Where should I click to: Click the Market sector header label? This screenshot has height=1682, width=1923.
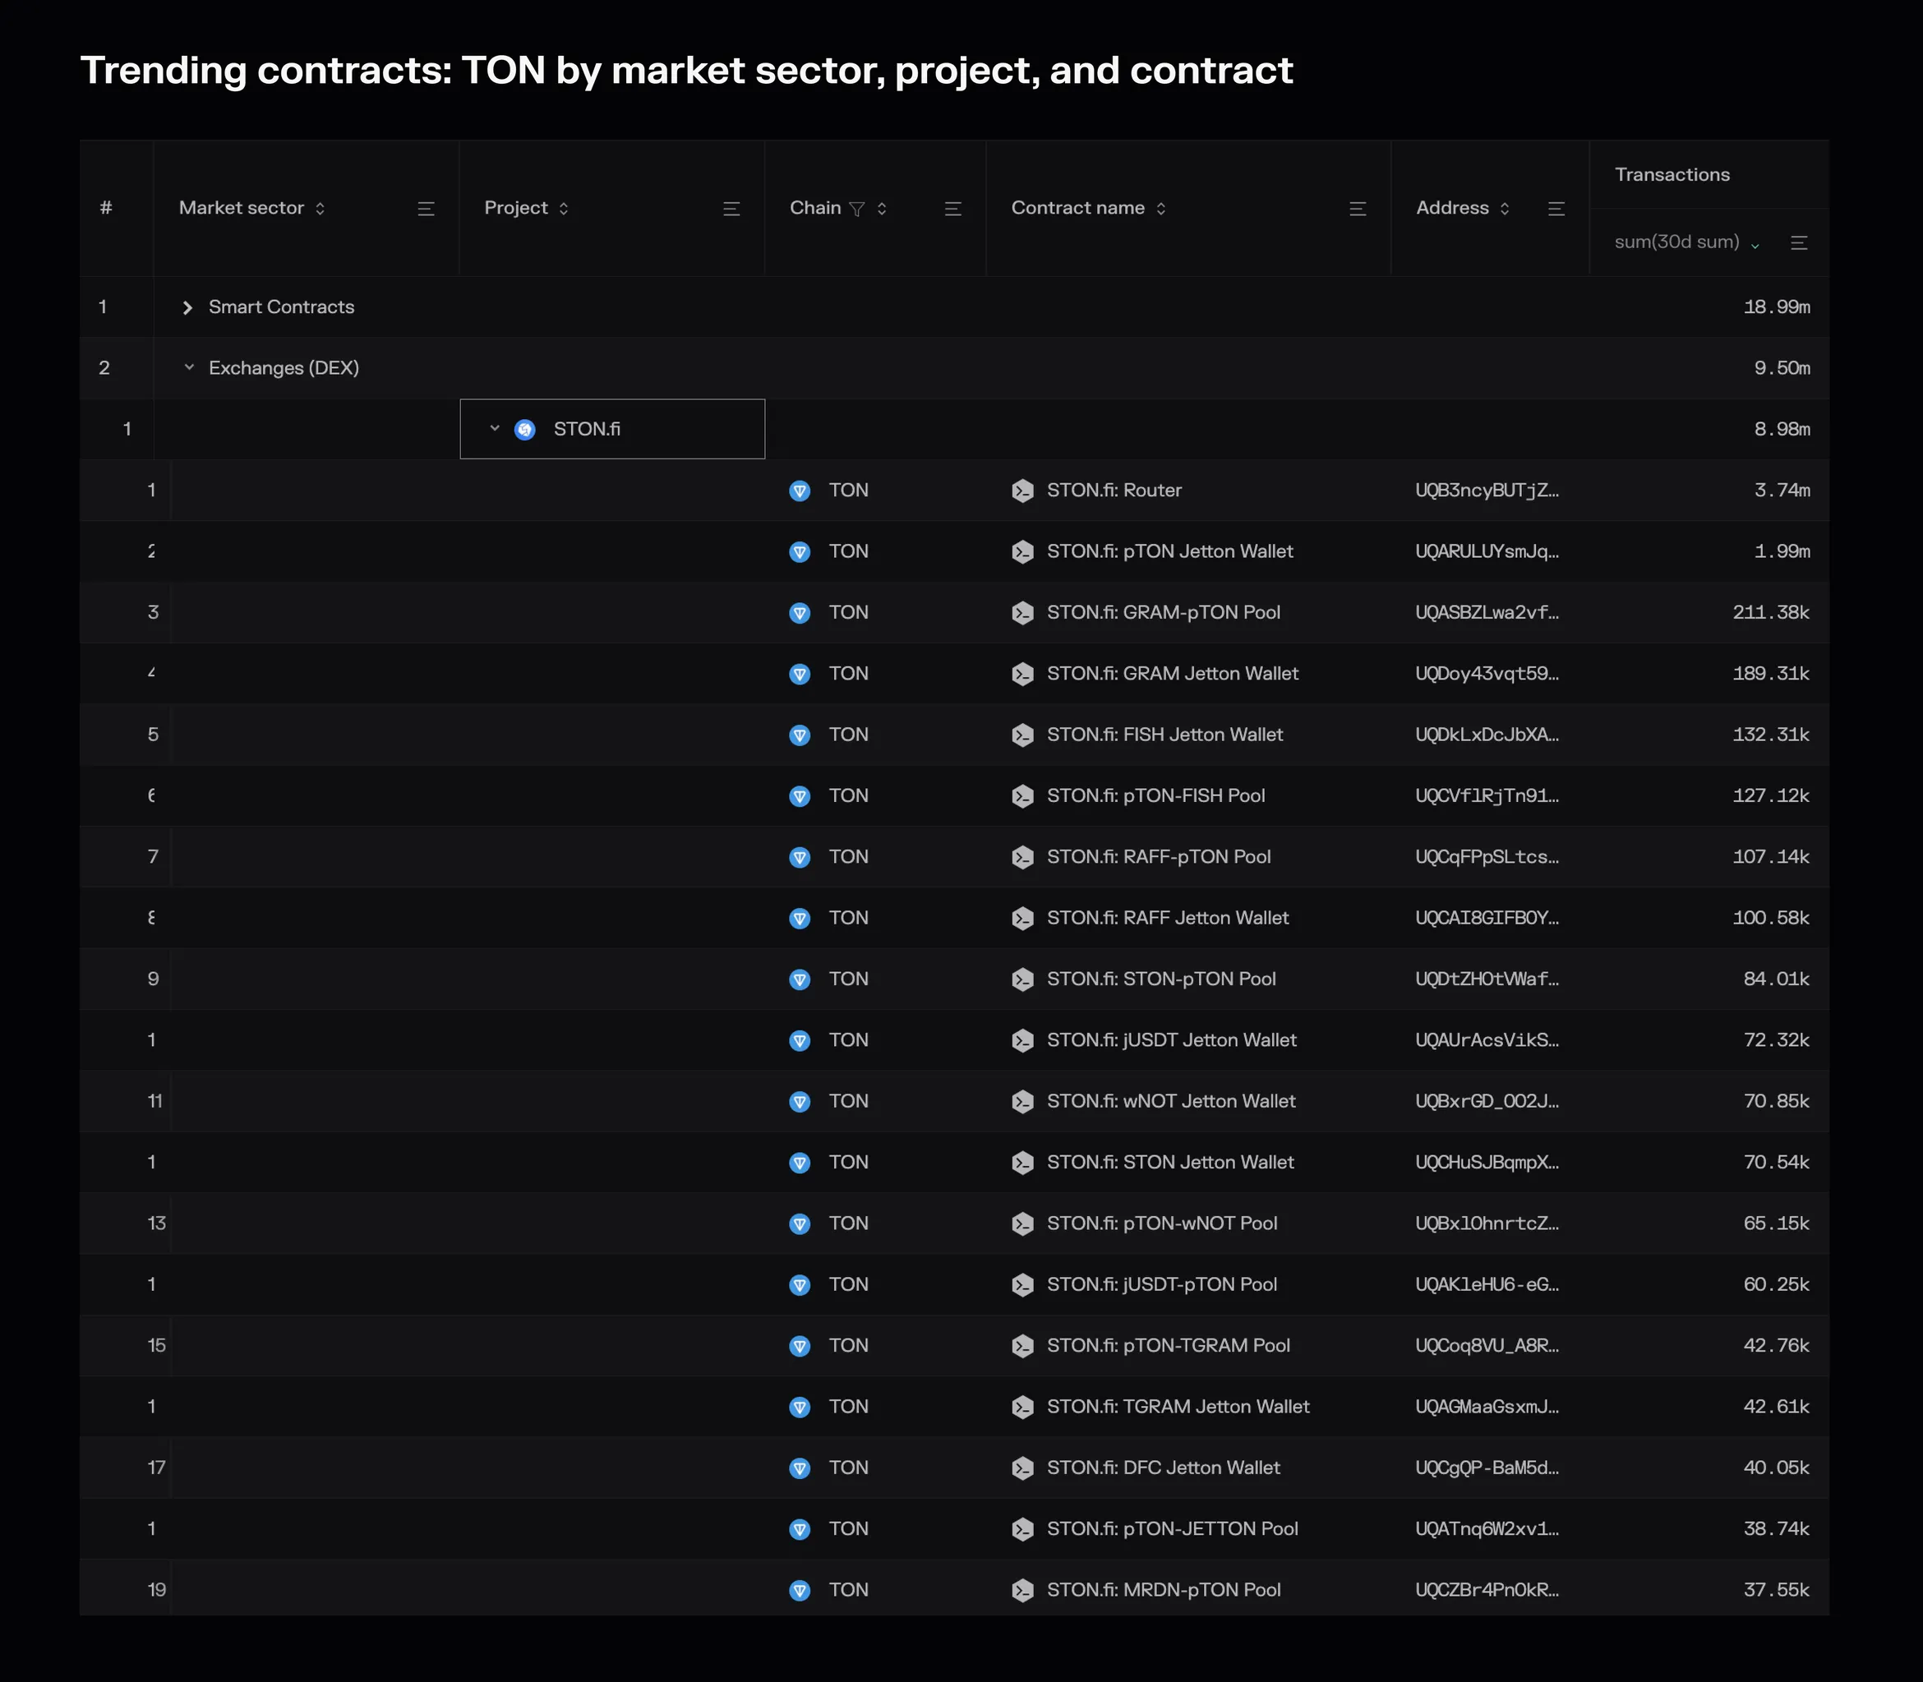click(241, 209)
